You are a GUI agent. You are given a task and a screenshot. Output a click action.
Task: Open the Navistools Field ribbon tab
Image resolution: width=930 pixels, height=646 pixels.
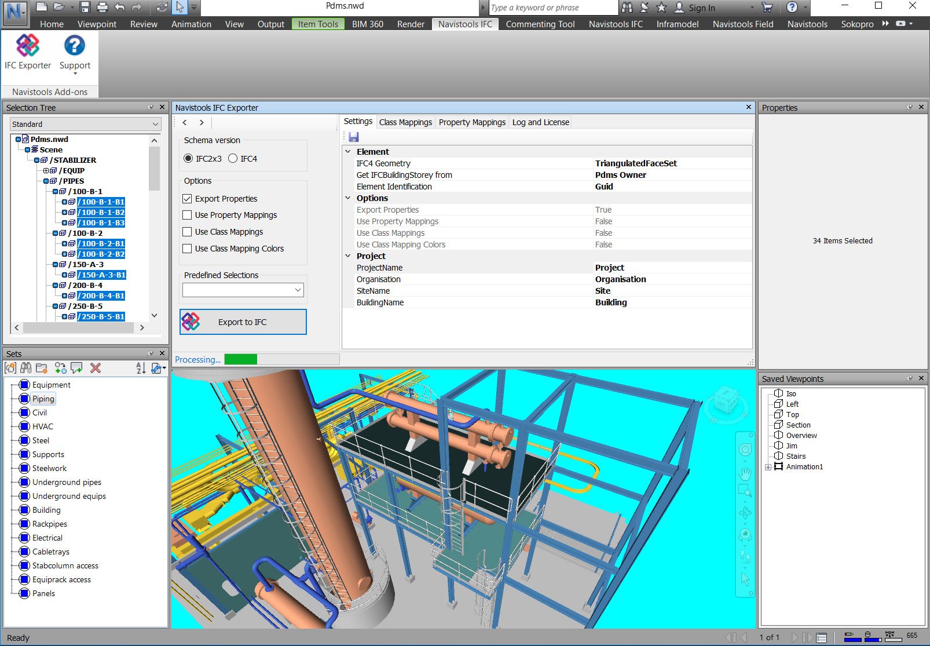pyautogui.click(x=742, y=24)
